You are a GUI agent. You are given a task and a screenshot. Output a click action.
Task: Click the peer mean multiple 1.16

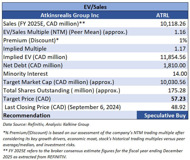click(180, 32)
